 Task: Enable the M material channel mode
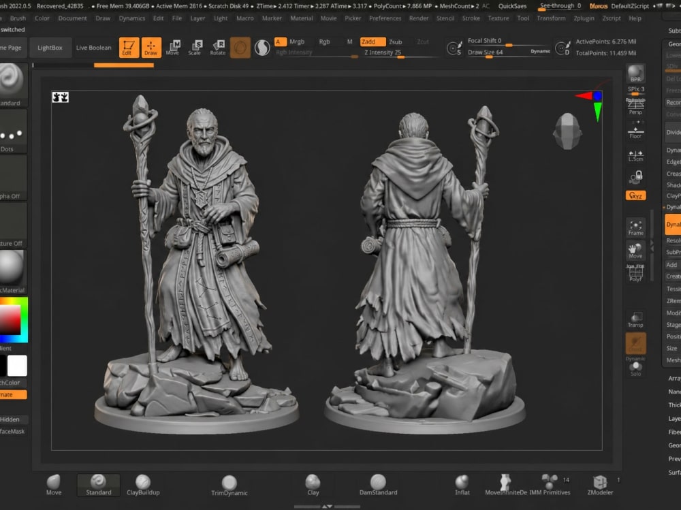[349, 42]
